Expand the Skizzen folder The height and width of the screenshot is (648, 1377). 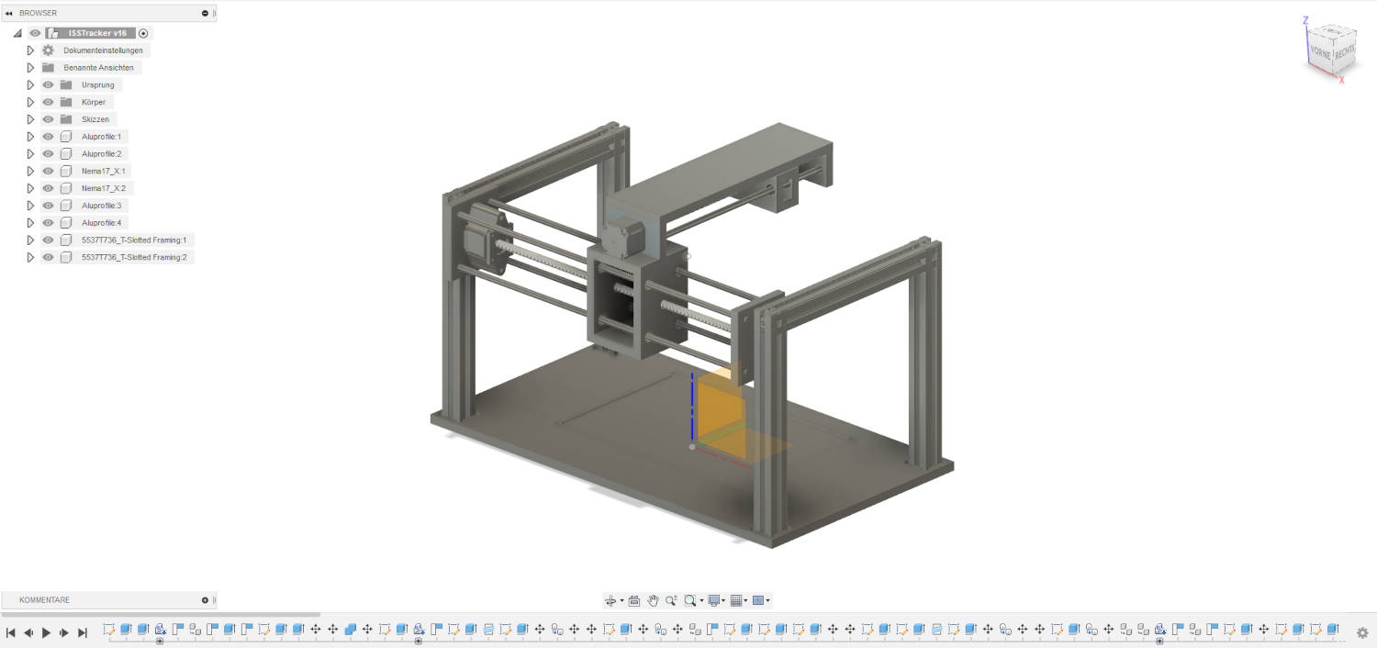tap(30, 119)
